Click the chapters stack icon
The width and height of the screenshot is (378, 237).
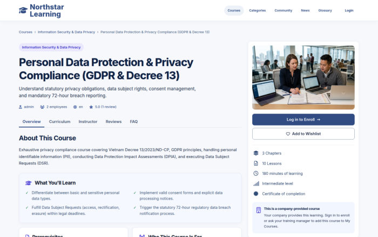pyautogui.click(x=256, y=153)
